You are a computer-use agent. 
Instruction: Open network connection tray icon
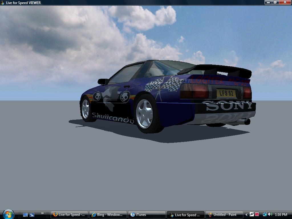pos(265,214)
